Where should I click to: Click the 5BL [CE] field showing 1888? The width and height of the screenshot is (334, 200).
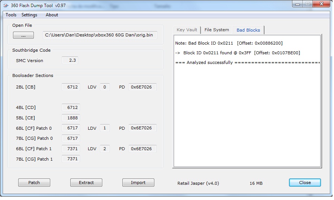pos(71,118)
